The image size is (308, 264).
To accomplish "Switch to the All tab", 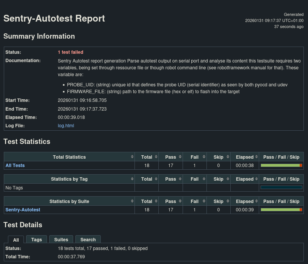I will tap(16, 240).
